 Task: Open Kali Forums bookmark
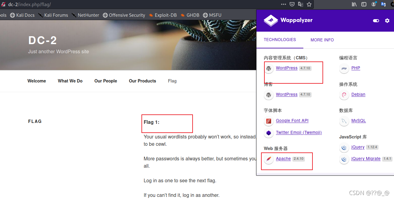click(x=53, y=15)
